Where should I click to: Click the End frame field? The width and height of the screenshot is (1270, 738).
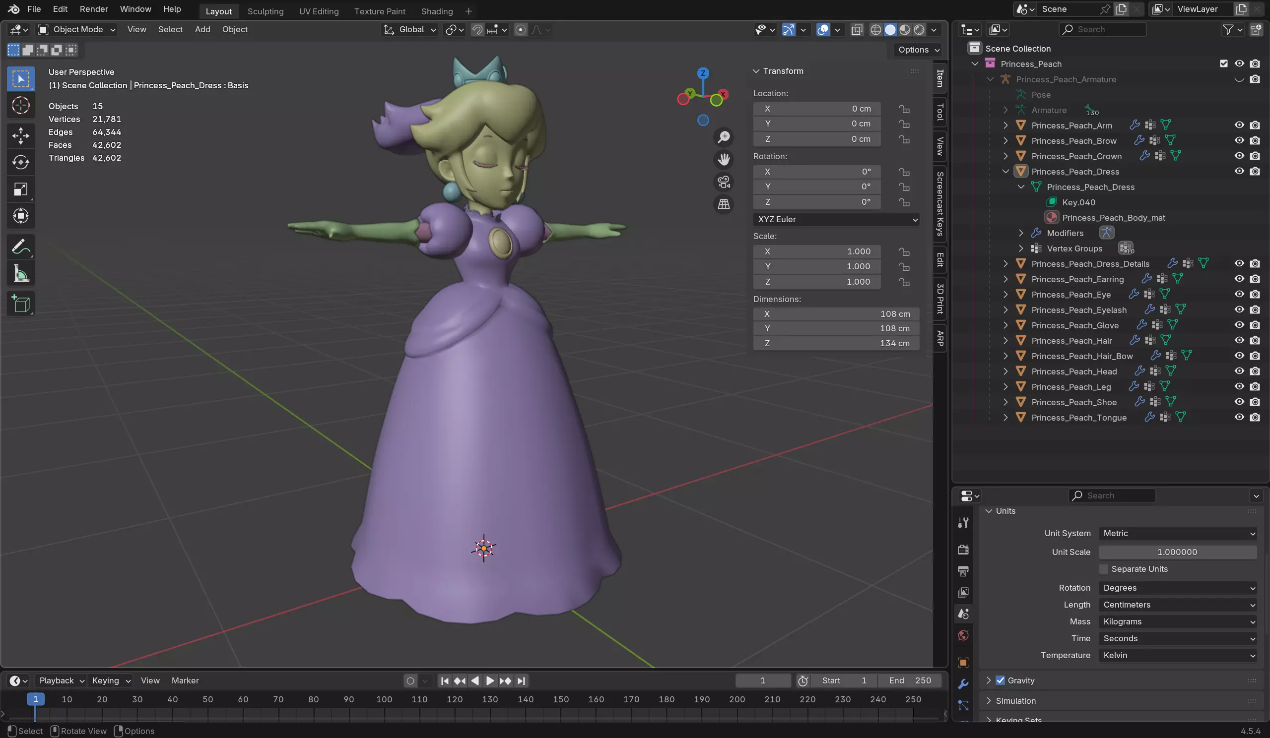click(910, 680)
